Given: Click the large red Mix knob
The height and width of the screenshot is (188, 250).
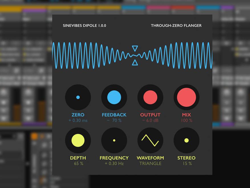Looking at the screenshot, I should coord(186,97).
